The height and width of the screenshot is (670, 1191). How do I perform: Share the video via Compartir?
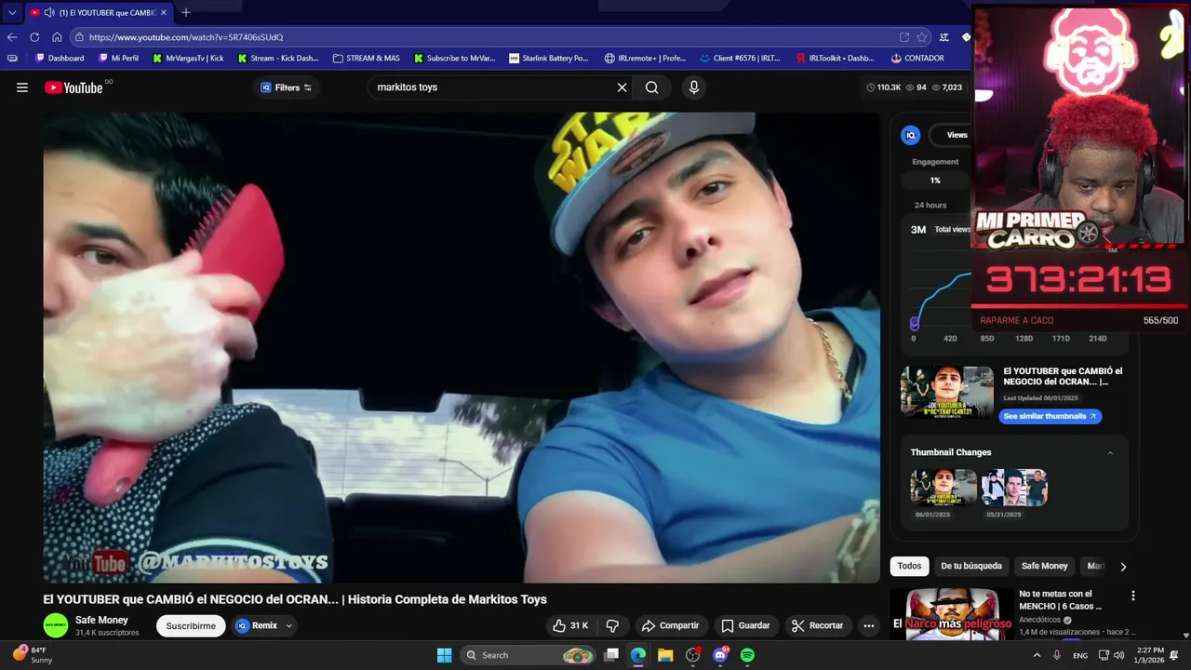pyautogui.click(x=671, y=625)
